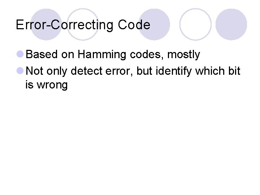This screenshot has height=195, width=260.
Task: Select the filled circle behind the word "Error"
Action: 46,25
